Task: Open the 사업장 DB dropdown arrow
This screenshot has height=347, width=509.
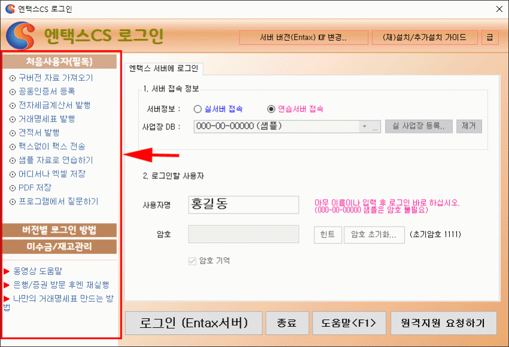Action: [364, 126]
